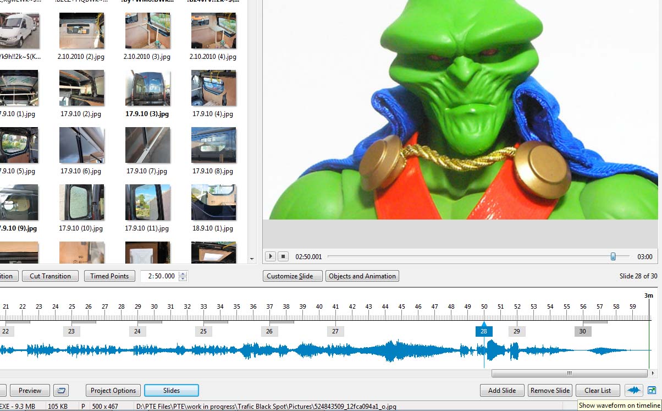Launch the slideshow Preview
662x411 pixels.
(30, 391)
